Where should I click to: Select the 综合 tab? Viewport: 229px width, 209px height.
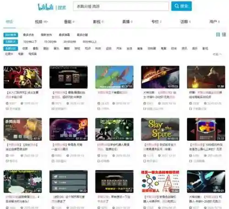(x=9, y=22)
